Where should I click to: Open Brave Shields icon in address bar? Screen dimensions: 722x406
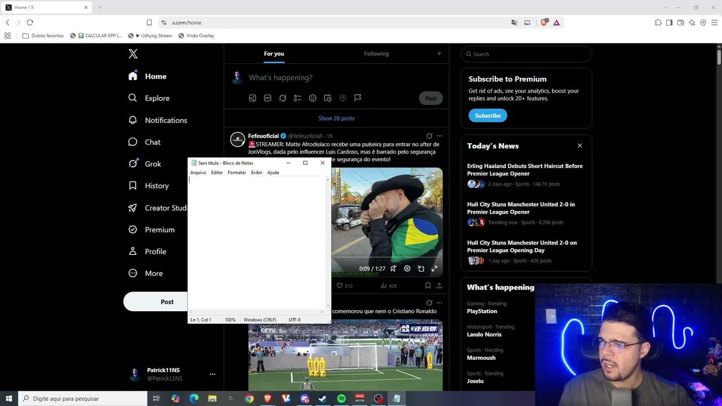[544, 23]
